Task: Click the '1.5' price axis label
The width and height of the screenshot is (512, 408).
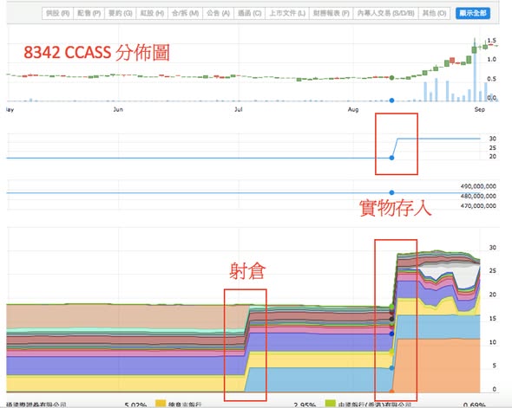Action: tap(491, 41)
